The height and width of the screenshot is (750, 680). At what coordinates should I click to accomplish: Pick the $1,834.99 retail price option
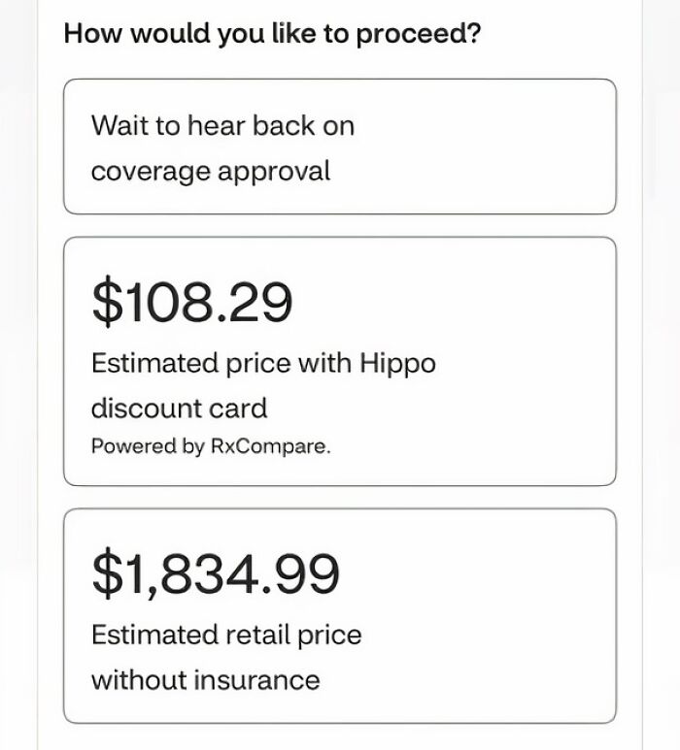click(x=340, y=616)
